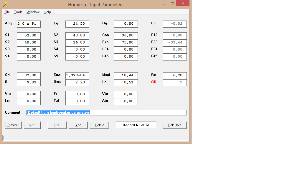Screen dimensions: 297x185
Task: Click the Calculate button
Action: click(175, 125)
